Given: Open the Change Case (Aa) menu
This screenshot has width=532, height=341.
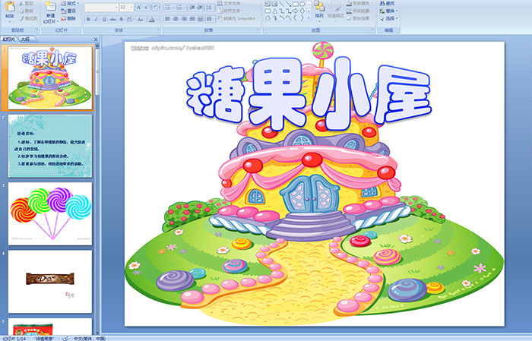Looking at the screenshot, I should pos(141,20).
